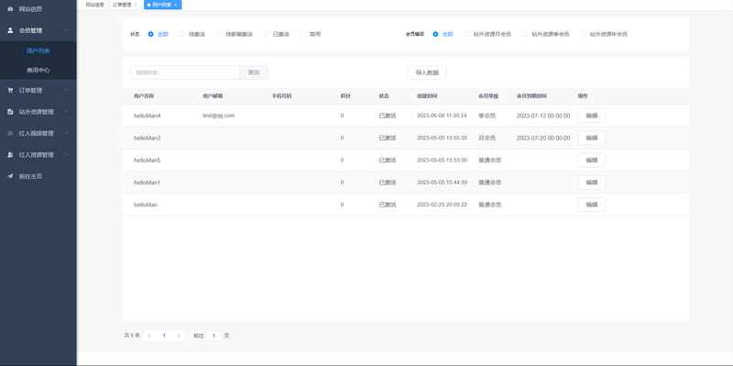Click the 月会员 level cell
This screenshot has width=733, height=366.
point(487,139)
